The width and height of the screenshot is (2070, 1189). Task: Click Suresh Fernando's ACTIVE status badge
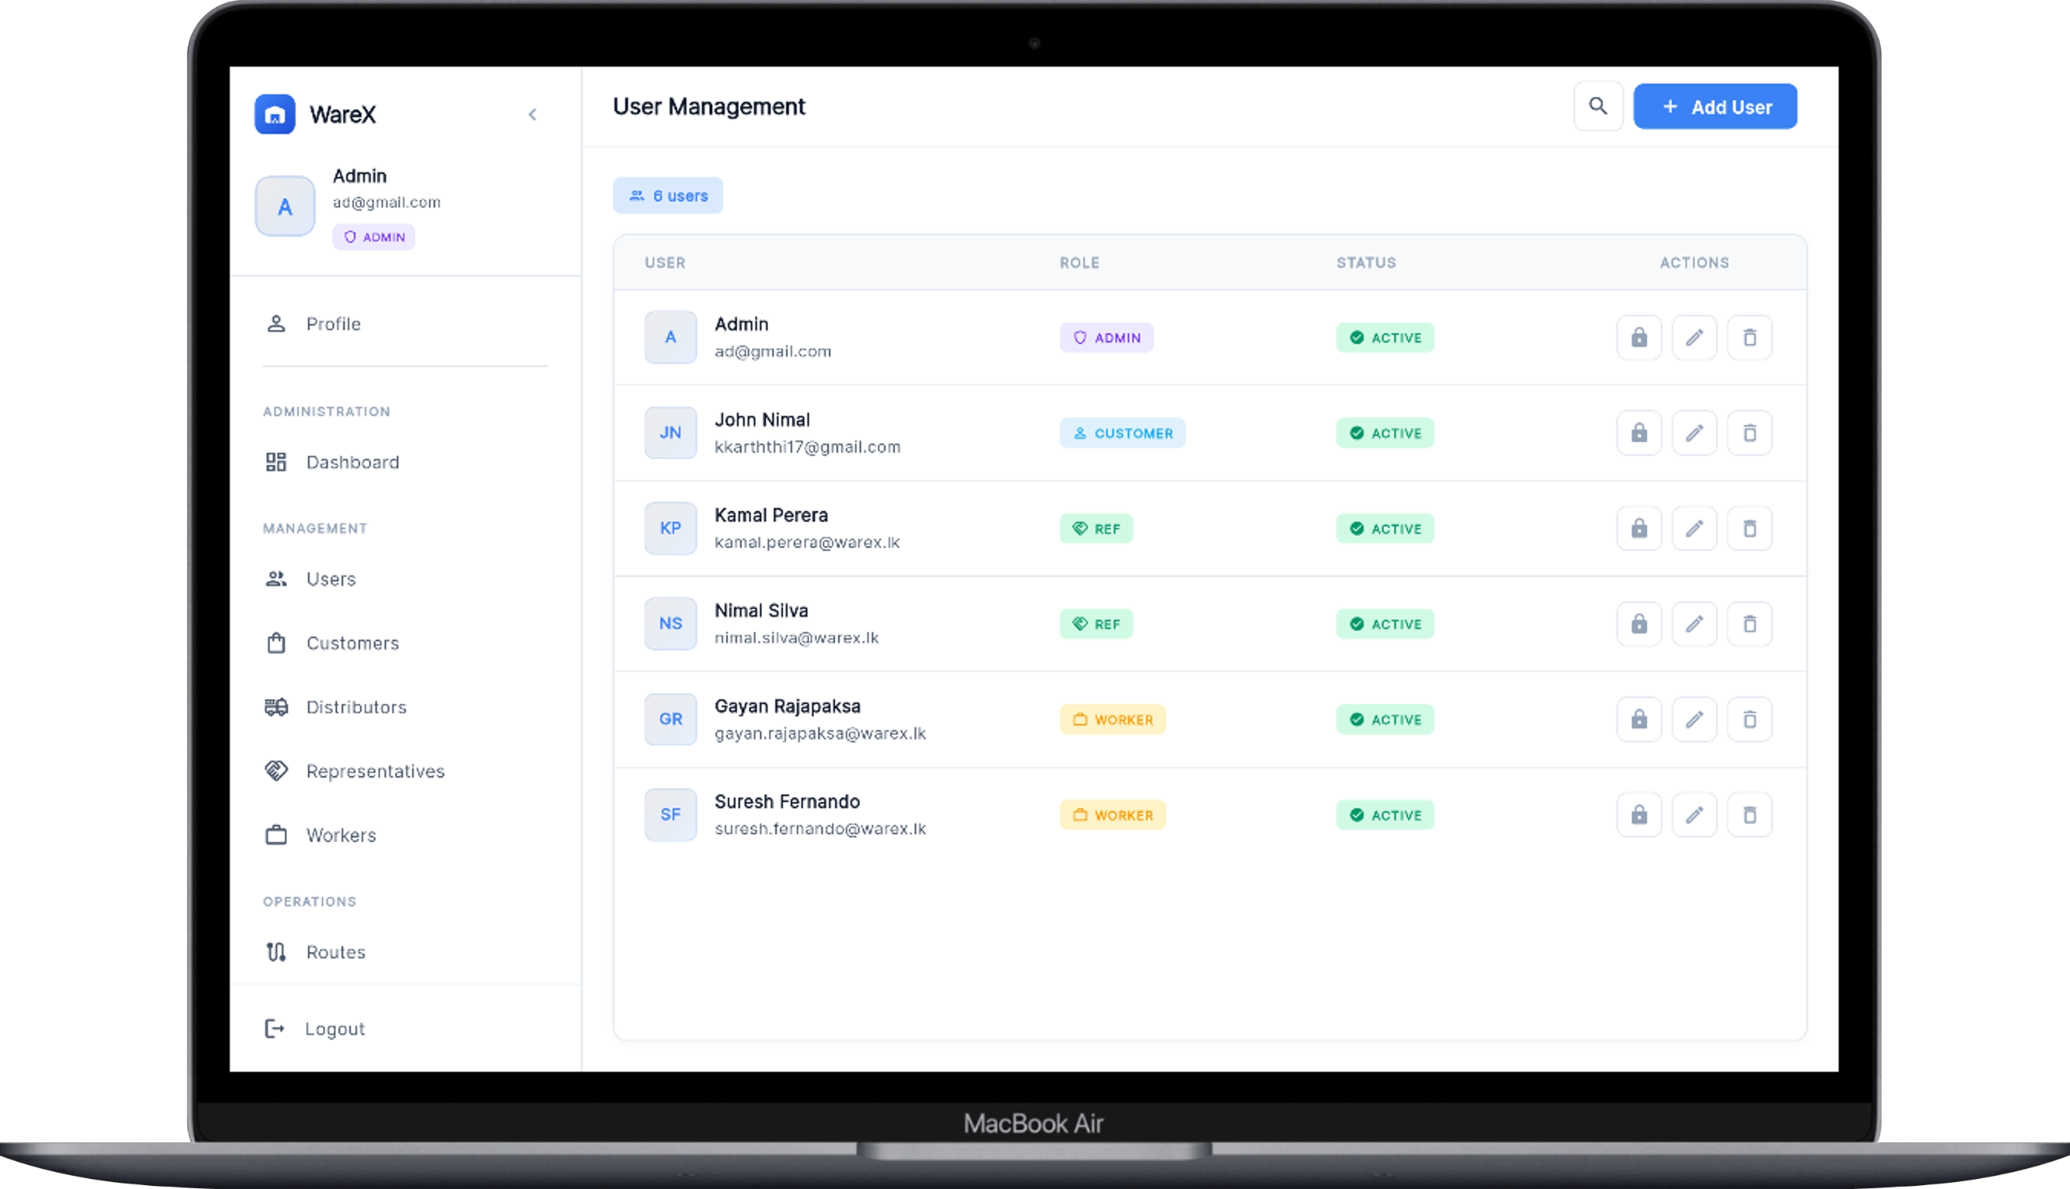click(x=1385, y=816)
